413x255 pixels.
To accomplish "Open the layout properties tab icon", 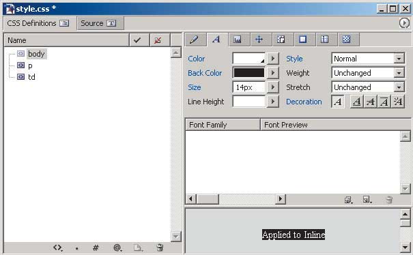I will click(x=283, y=40).
